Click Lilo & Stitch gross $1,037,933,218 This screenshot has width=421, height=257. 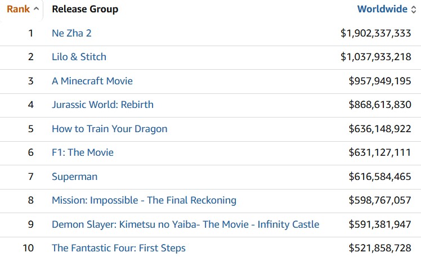(375, 57)
